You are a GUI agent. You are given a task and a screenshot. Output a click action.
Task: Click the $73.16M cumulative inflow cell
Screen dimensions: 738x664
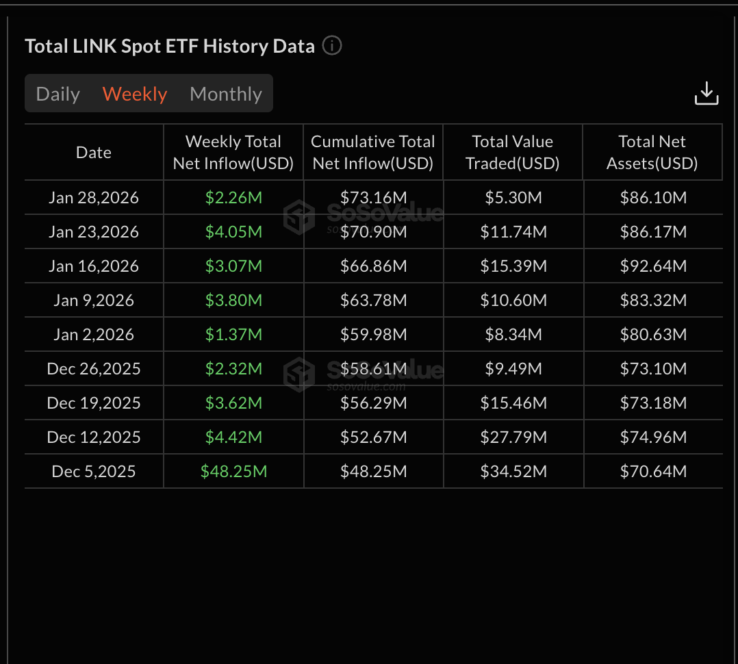372,197
